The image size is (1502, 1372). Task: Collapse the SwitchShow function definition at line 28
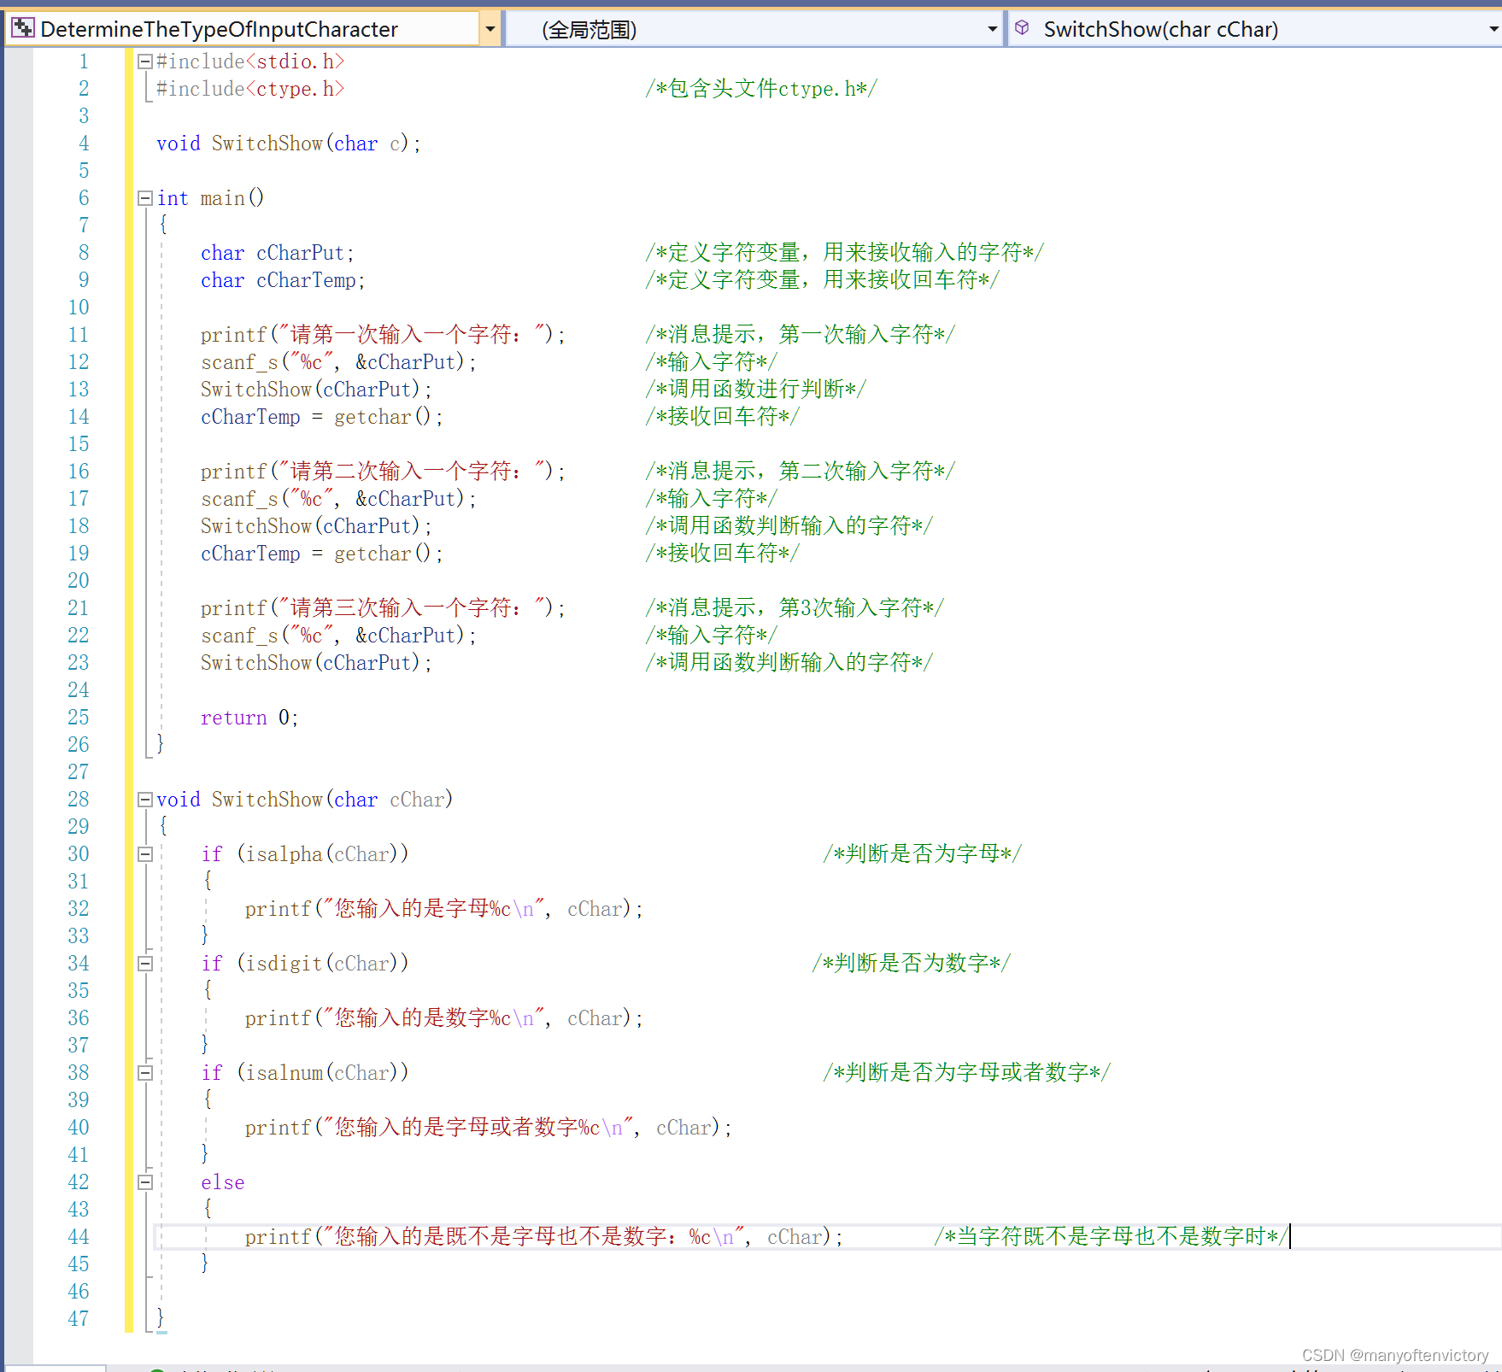click(x=145, y=800)
